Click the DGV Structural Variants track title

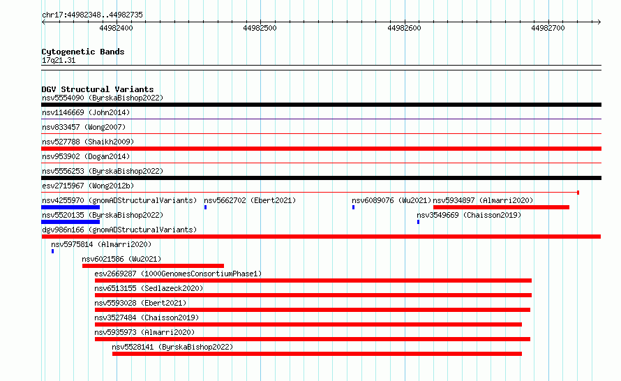tap(98, 89)
